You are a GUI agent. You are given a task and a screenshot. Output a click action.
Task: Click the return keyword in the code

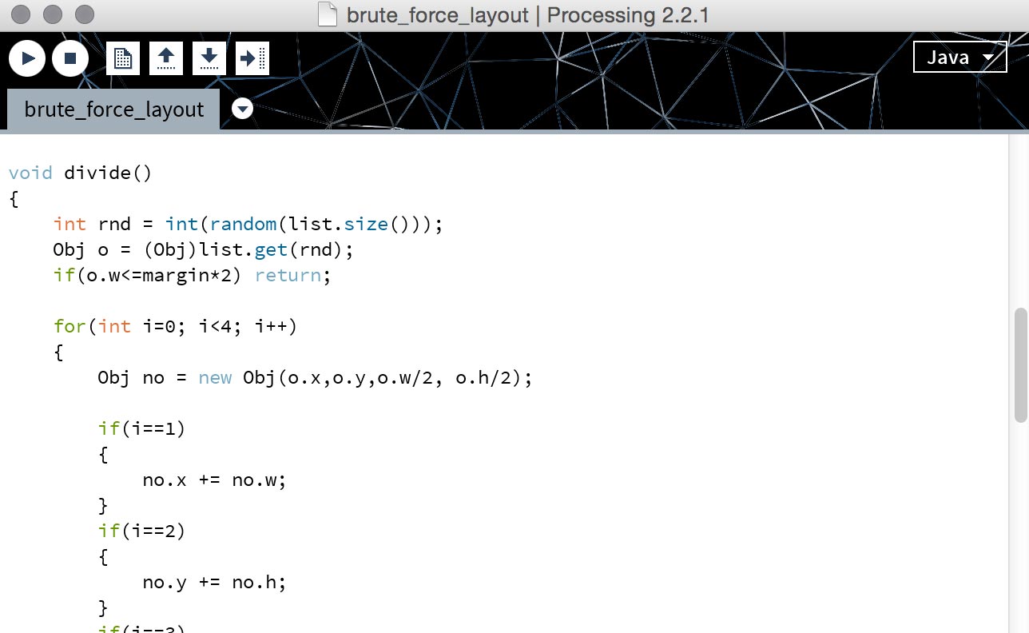[x=288, y=275]
